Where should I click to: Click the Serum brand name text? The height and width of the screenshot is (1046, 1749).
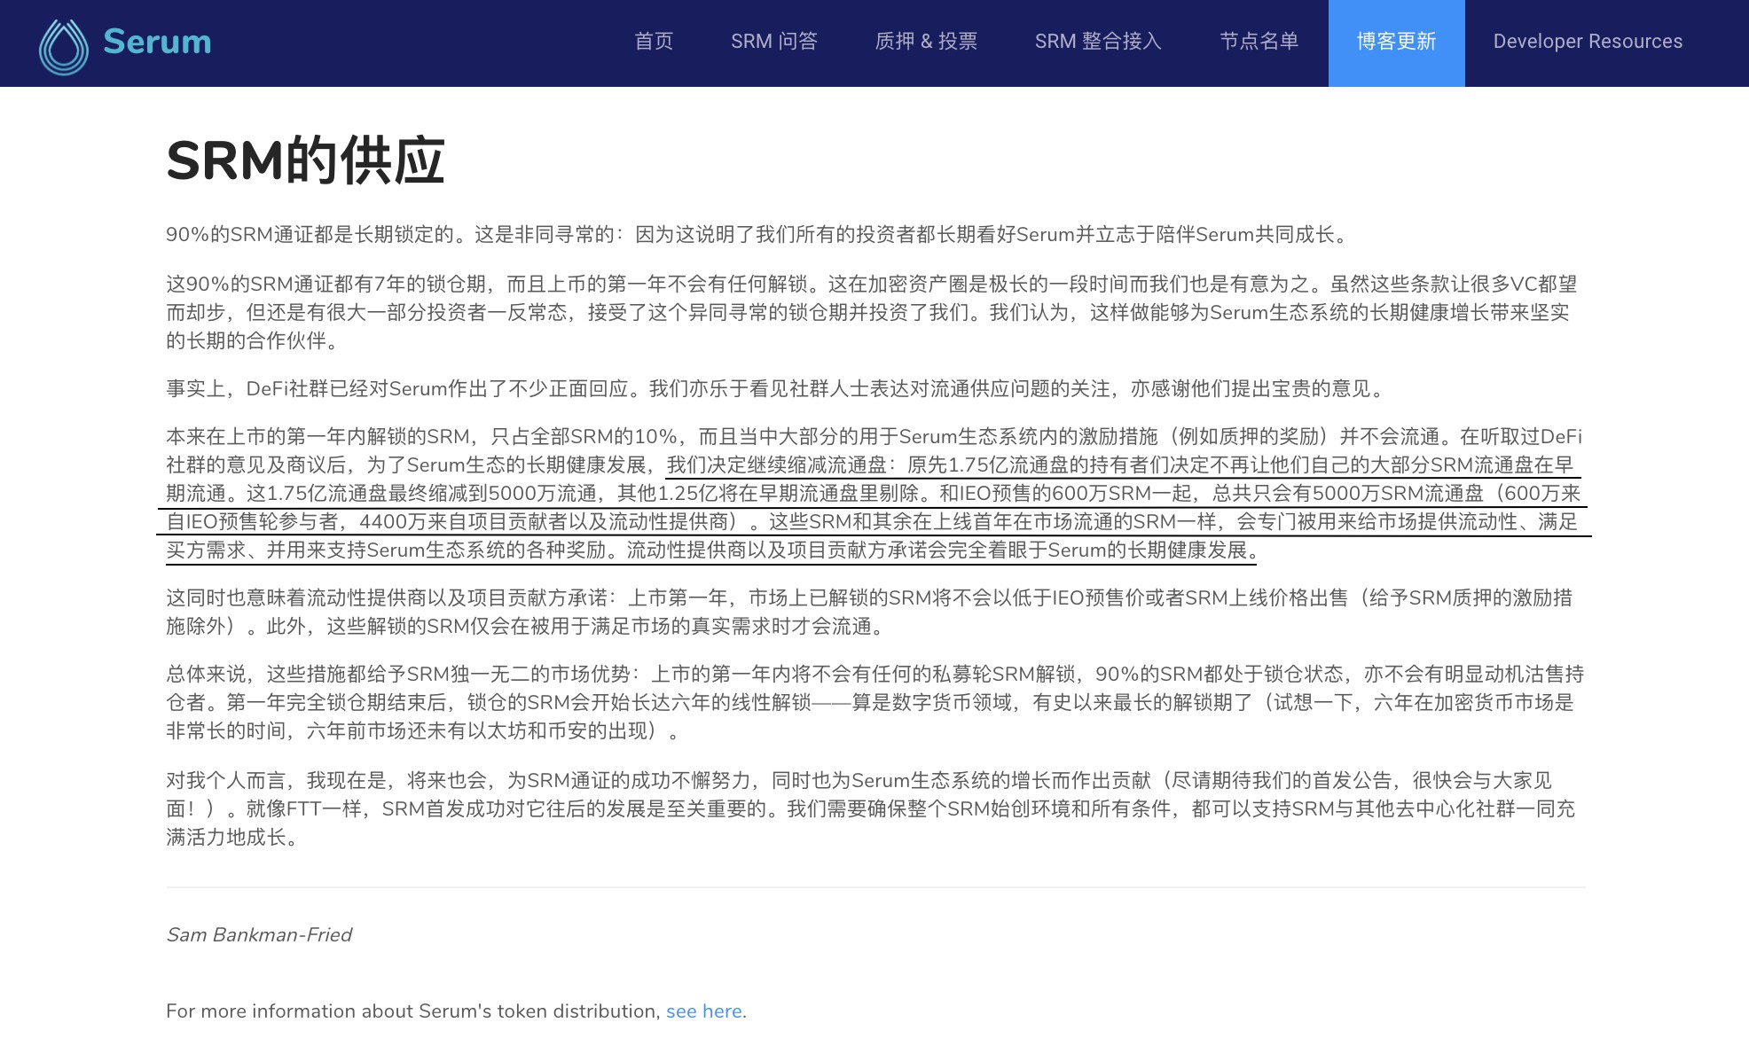click(x=157, y=42)
